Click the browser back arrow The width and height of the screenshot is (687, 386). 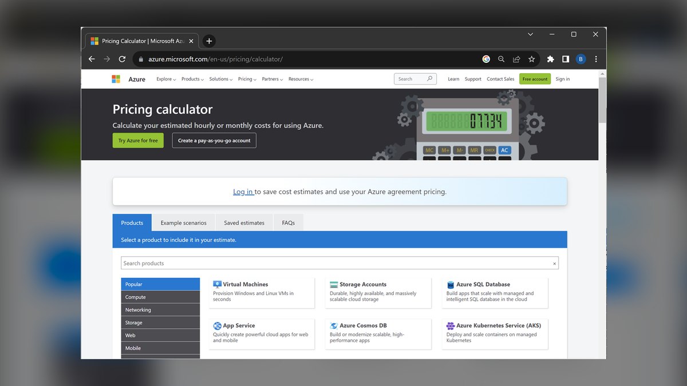[x=92, y=59]
